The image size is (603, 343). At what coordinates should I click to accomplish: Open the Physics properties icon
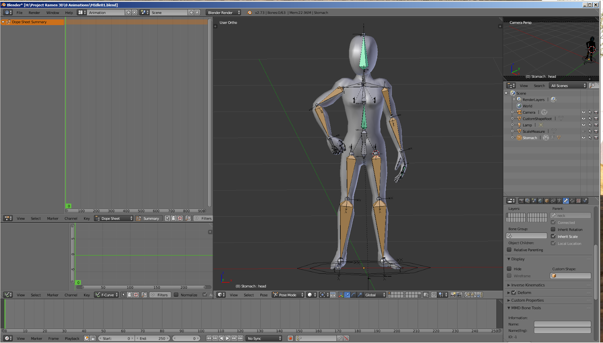click(x=585, y=201)
